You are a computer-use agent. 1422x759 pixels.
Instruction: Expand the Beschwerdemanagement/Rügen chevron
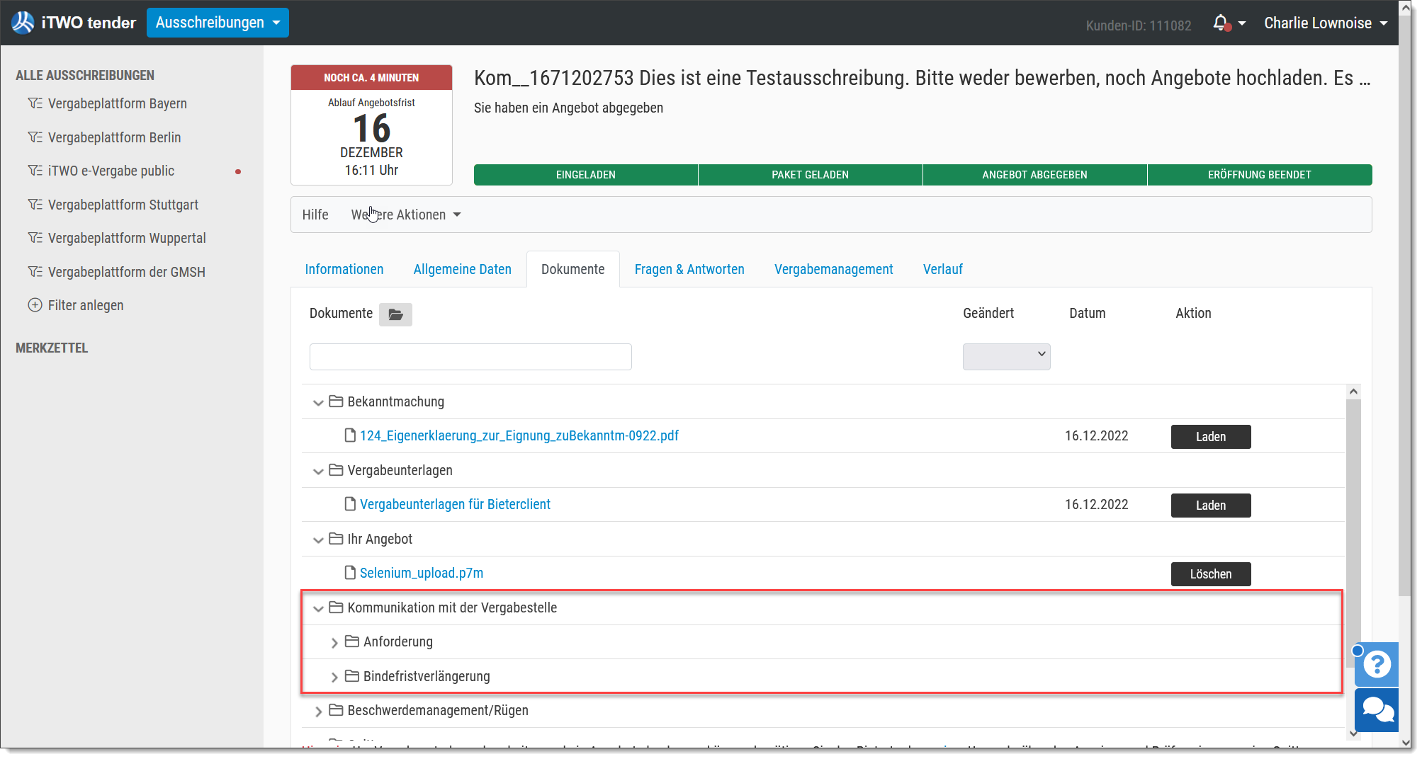[318, 712]
